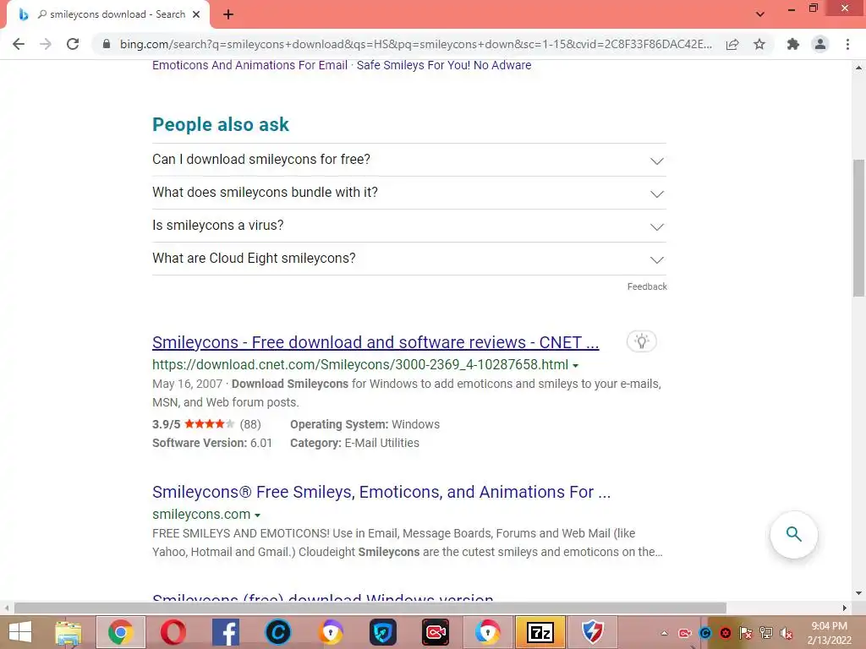The width and height of the screenshot is (866, 649).
Task: Open the download.cnet.com URL dropdown arrow
Action: (575, 365)
